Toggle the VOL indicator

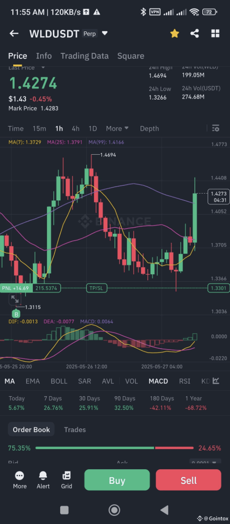[131, 381]
